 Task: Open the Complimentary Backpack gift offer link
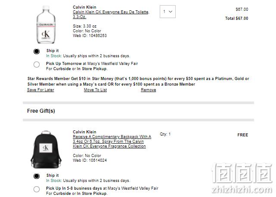[x=112, y=142]
